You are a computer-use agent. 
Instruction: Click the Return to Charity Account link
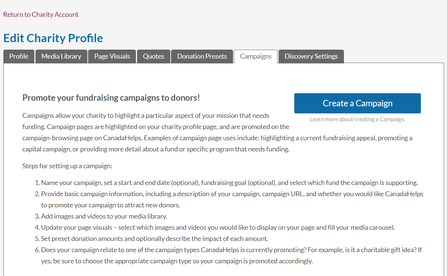coord(41,15)
